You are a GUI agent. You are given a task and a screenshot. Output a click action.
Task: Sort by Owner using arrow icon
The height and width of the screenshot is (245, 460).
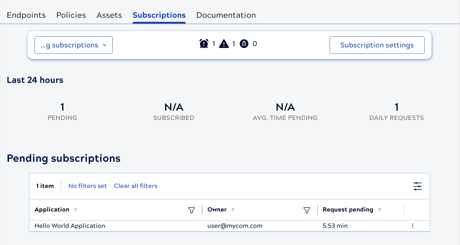[x=233, y=210]
